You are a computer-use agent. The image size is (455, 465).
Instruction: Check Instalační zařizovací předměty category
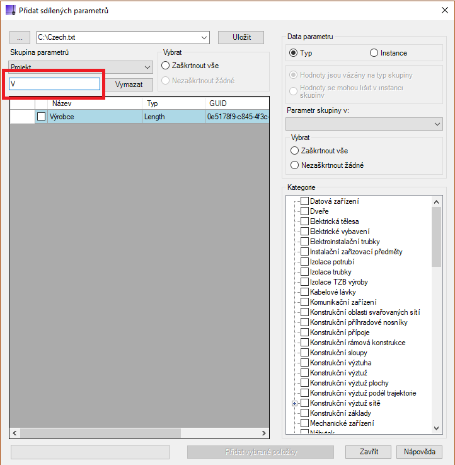pyautogui.click(x=304, y=252)
